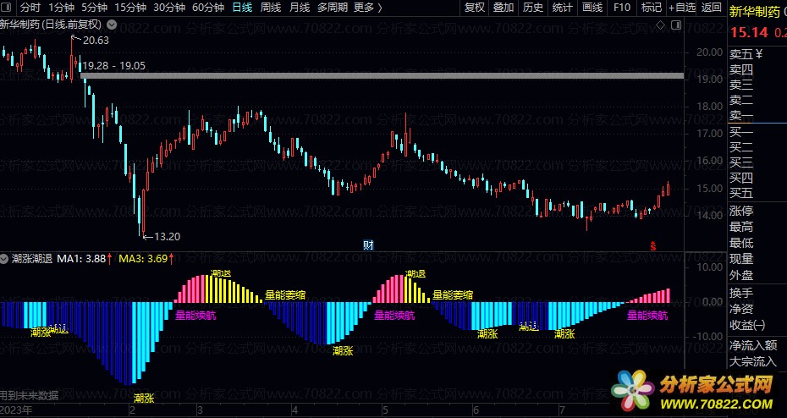Click the 用到未来数据 notice text
The image size is (787, 418).
29,395
